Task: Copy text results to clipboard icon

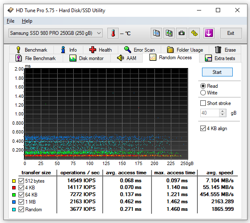Action: [x=156, y=33]
